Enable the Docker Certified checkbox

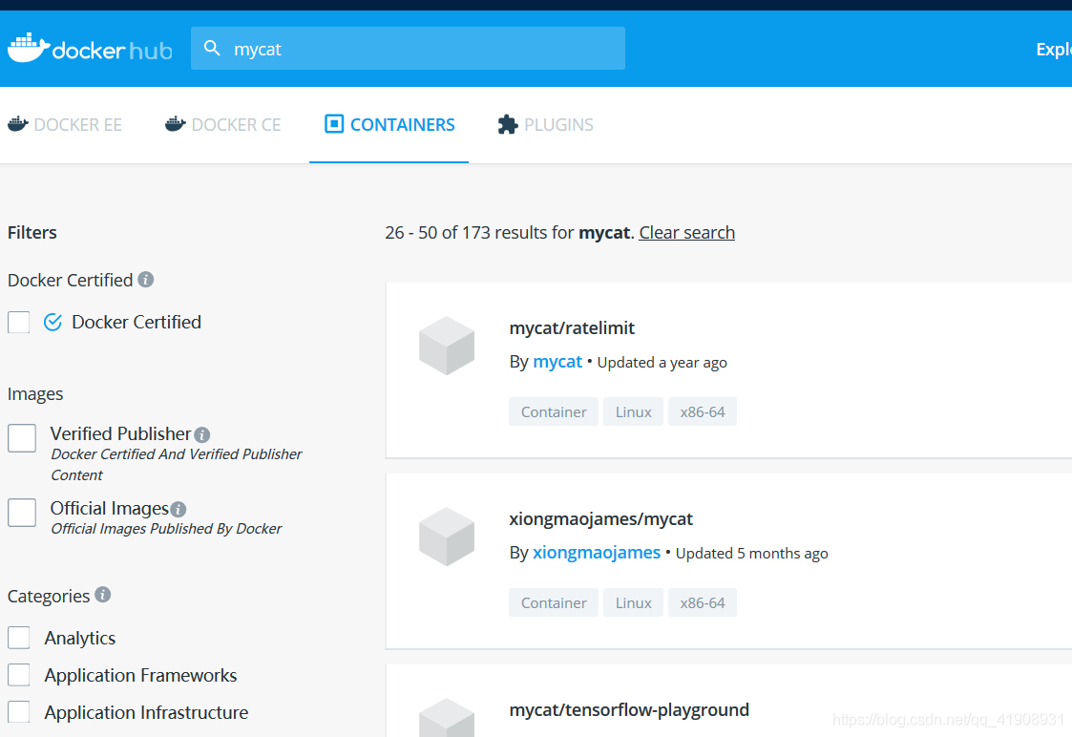(18, 322)
